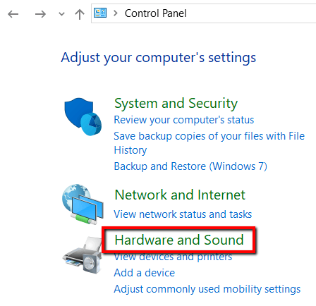Click the Add a device link
Viewport: 316px width, 306px height.
tap(145, 273)
